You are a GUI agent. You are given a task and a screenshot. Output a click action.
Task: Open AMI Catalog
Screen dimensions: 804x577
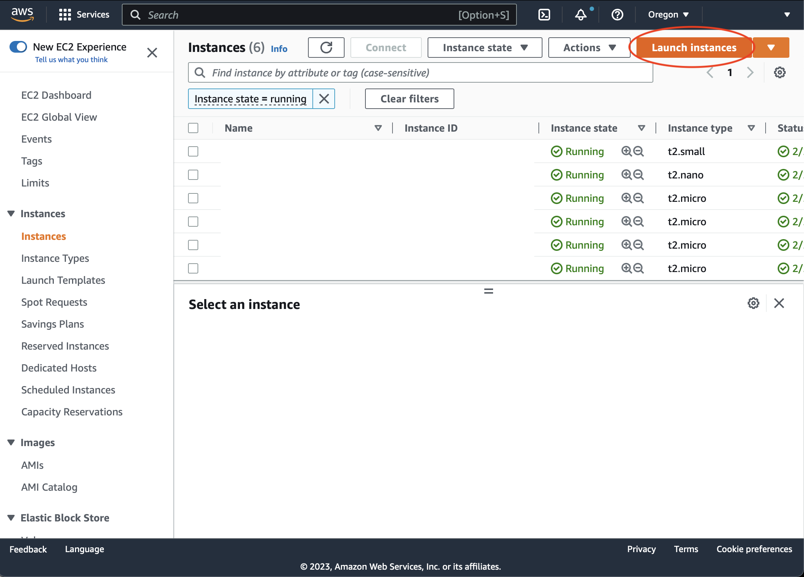point(49,487)
